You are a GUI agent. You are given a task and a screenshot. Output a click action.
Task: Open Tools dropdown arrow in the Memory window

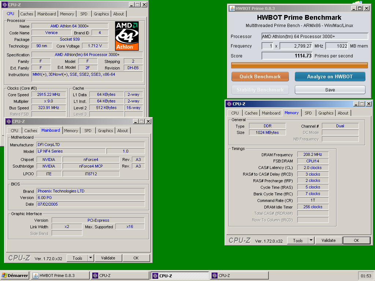[311, 240]
